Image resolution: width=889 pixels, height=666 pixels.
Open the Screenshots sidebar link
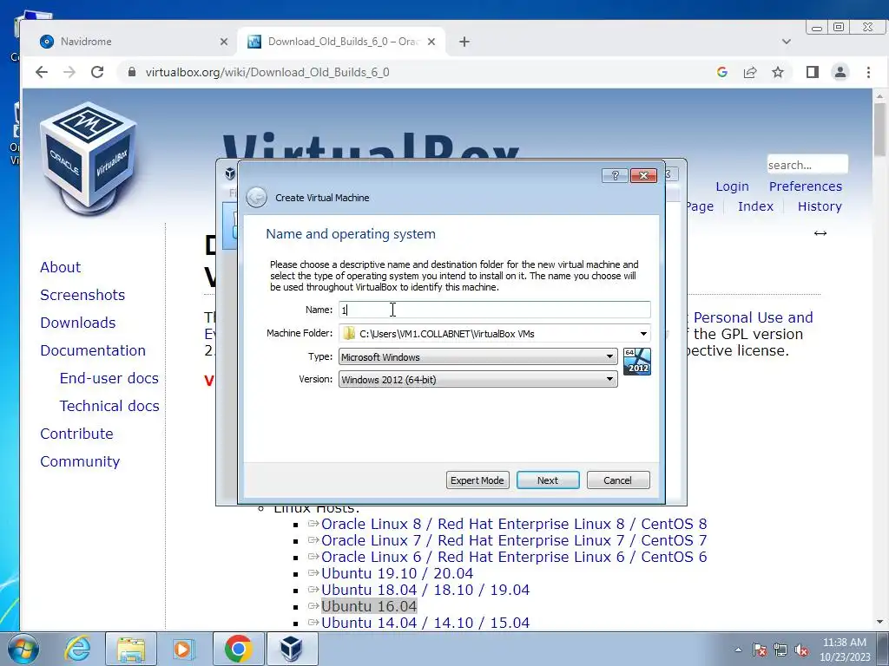(82, 295)
